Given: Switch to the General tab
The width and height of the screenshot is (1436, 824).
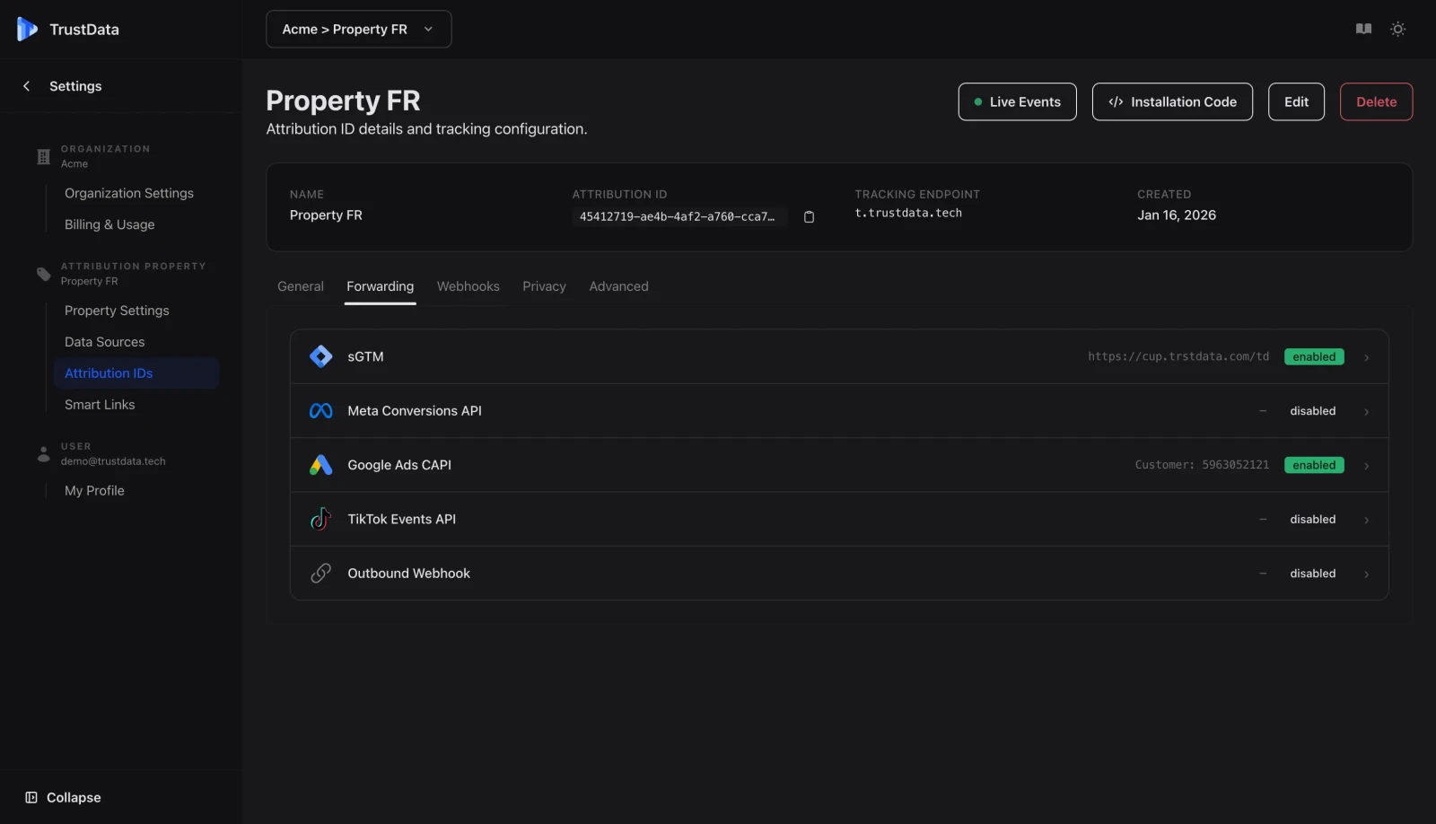Looking at the screenshot, I should click(301, 286).
